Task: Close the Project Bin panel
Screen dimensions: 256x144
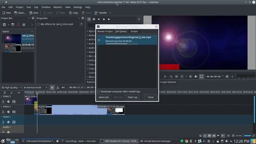Action: (x=33, y=18)
